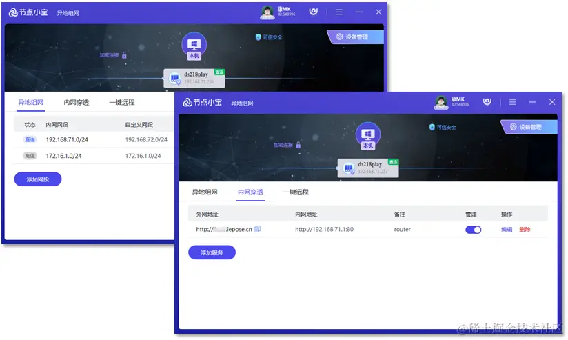Click the 编辑 link for router

[507, 229]
